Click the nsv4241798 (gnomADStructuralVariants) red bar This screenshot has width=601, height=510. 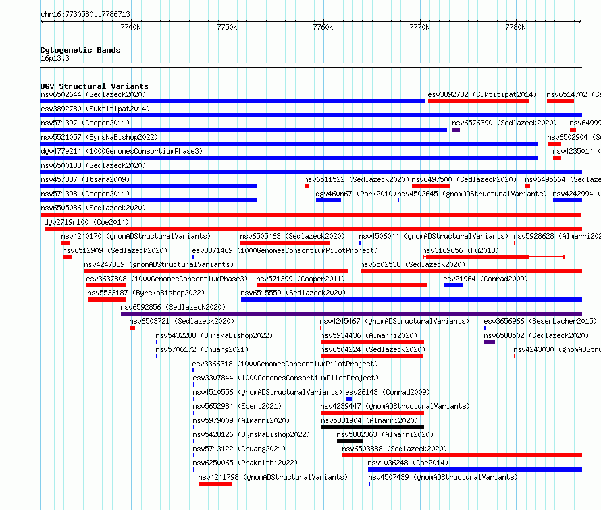pyautogui.click(x=215, y=484)
